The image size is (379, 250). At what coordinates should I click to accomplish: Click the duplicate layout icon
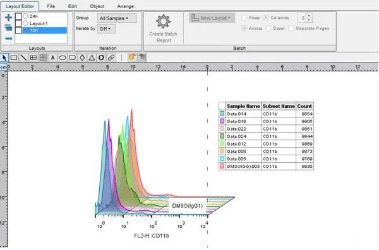click(8, 28)
